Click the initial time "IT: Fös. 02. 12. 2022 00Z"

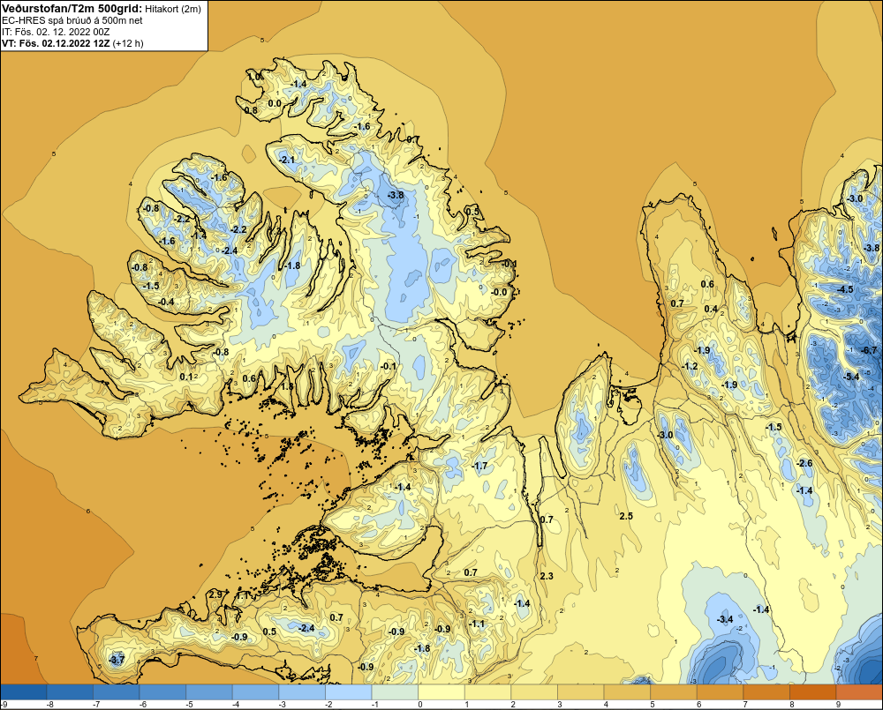[56, 32]
